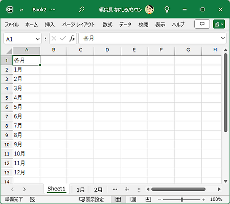The width and height of the screenshot is (230, 204).
Task: Open the user account avatar
Action: click(149, 9)
